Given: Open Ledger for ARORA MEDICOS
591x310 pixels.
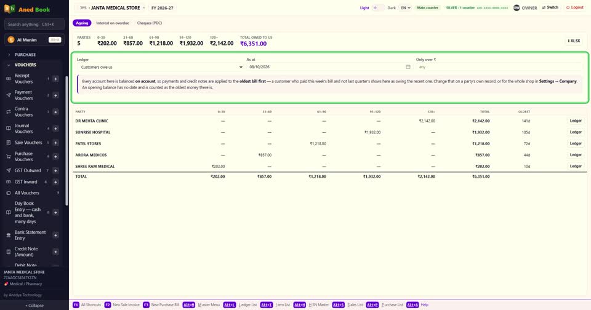Looking at the screenshot, I should coord(576,155).
